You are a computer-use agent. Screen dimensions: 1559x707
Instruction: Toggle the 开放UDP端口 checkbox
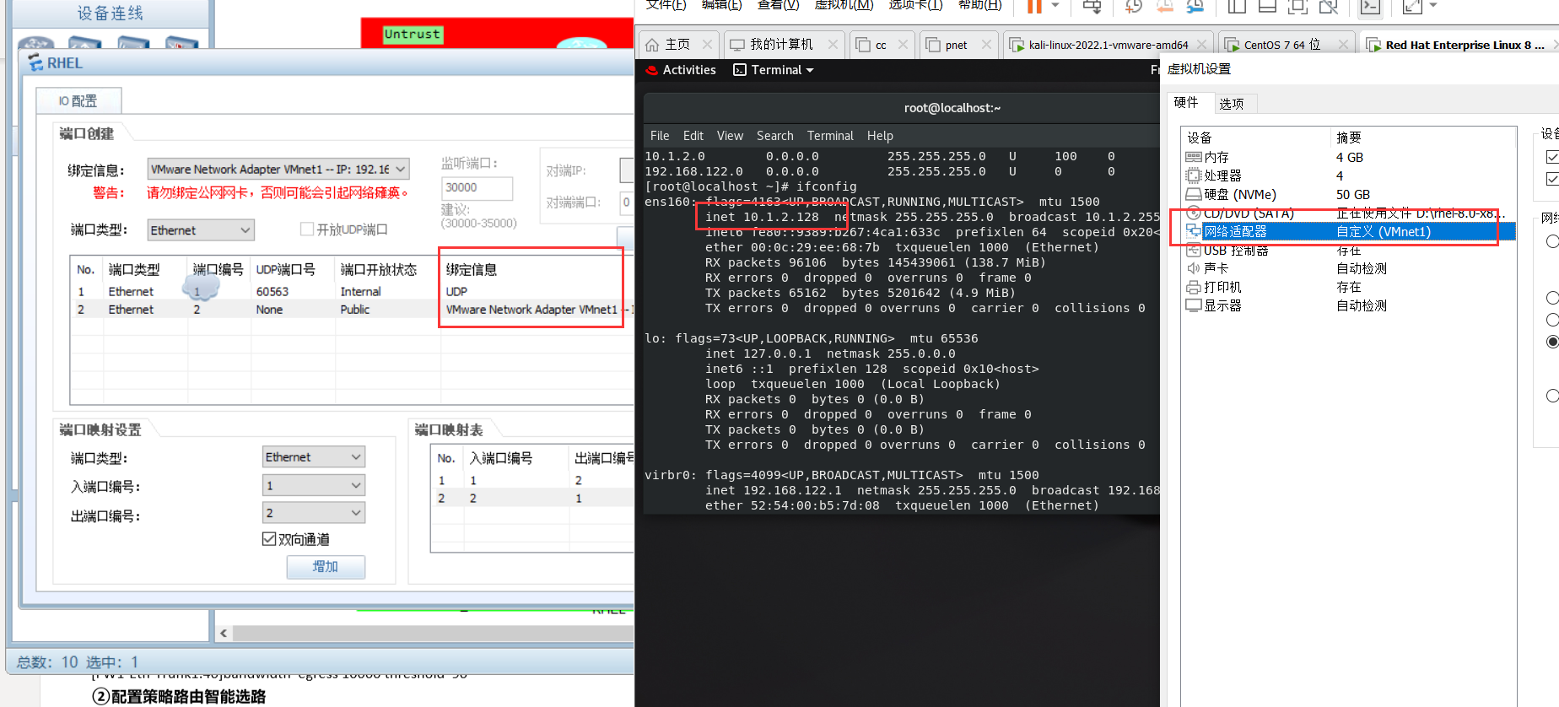click(x=307, y=229)
